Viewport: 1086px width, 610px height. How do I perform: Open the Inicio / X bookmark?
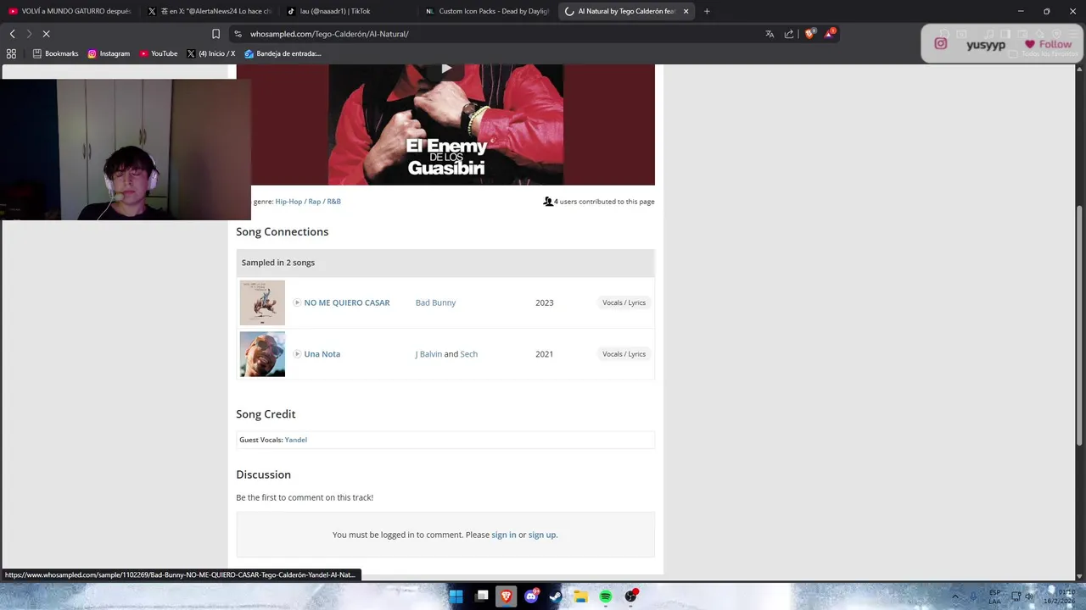click(210, 53)
